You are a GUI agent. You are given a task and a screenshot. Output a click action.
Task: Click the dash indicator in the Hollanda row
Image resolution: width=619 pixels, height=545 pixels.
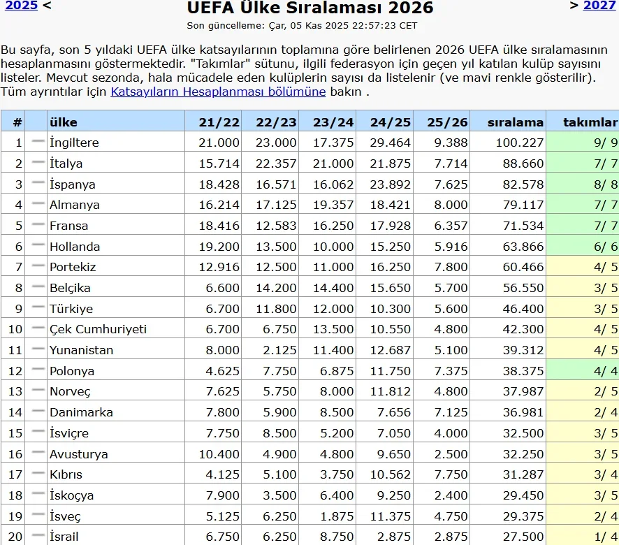tap(38, 245)
